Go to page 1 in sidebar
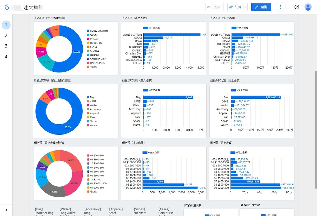The width and height of the screenshot is (317, 216). (6, 25)
